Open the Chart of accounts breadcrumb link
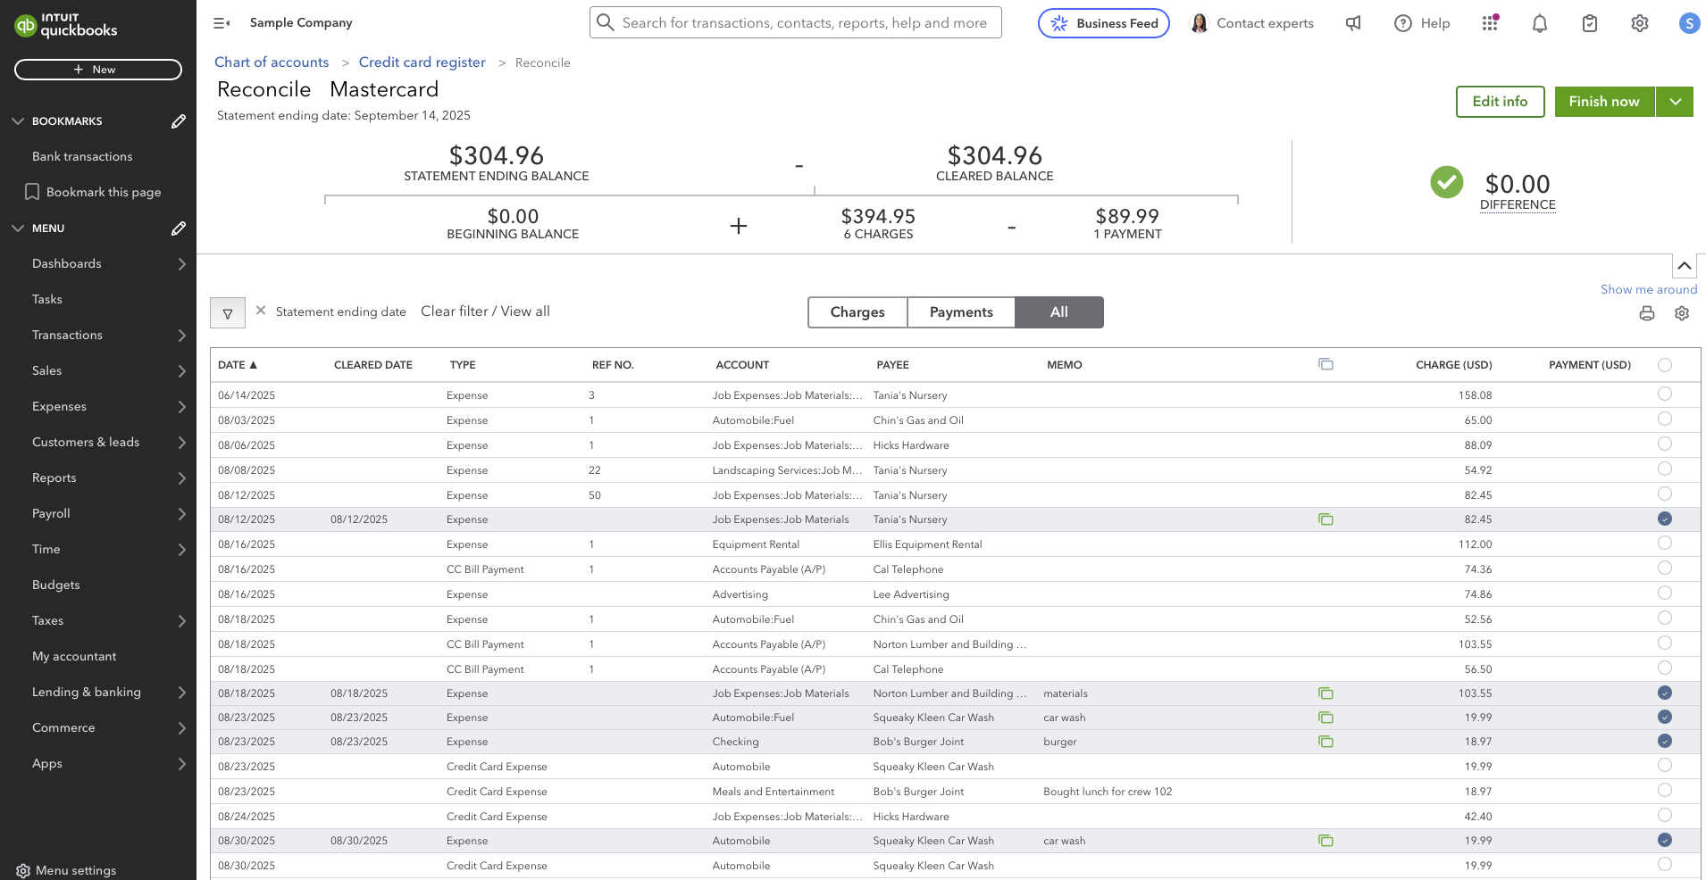Image resolution: width=1706 pixels, height=880 pixels. click(272, 62)
